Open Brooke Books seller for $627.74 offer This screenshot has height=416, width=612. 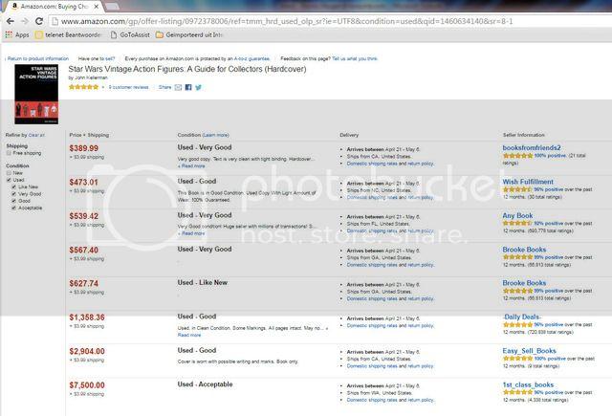click(524, 283)
